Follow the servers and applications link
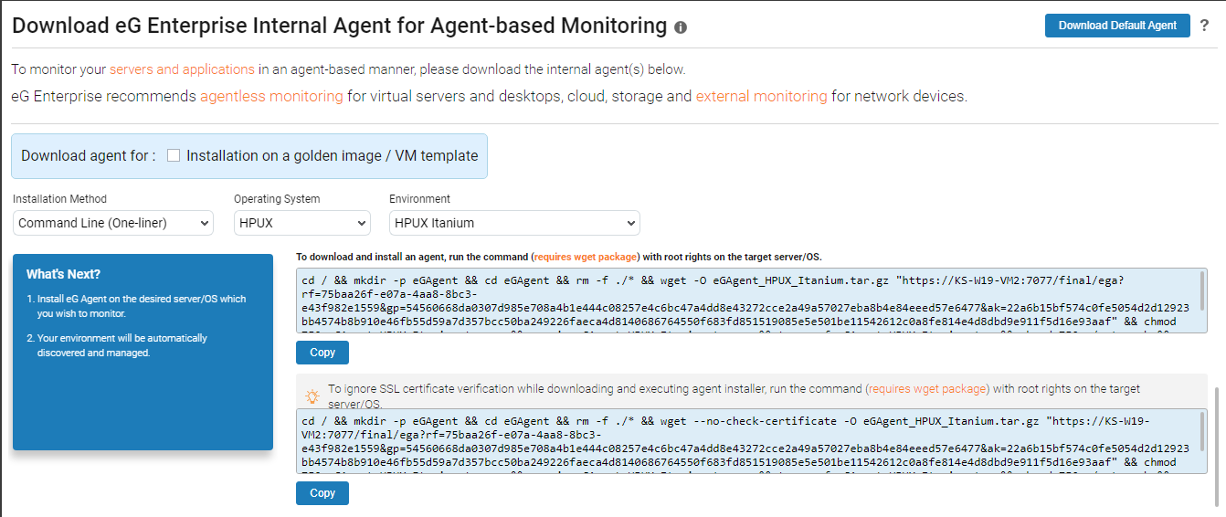The image size is (1226, 517). 182,69
